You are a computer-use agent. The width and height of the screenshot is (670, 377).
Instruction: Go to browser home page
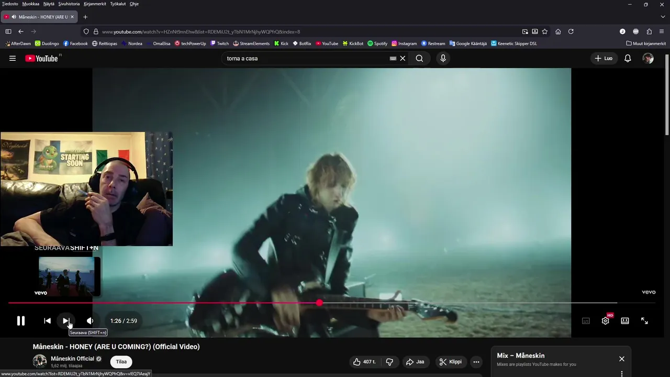click(x=558, y=31)
